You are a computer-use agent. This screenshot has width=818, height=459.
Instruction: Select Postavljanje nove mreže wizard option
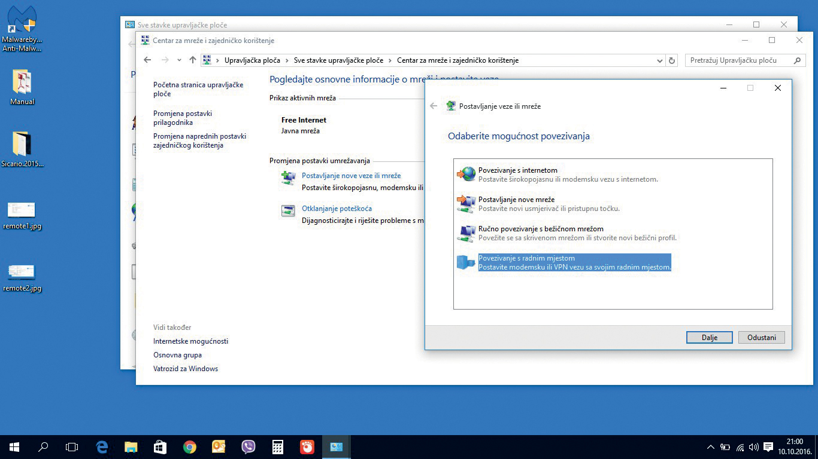click(x=516, y=200)
